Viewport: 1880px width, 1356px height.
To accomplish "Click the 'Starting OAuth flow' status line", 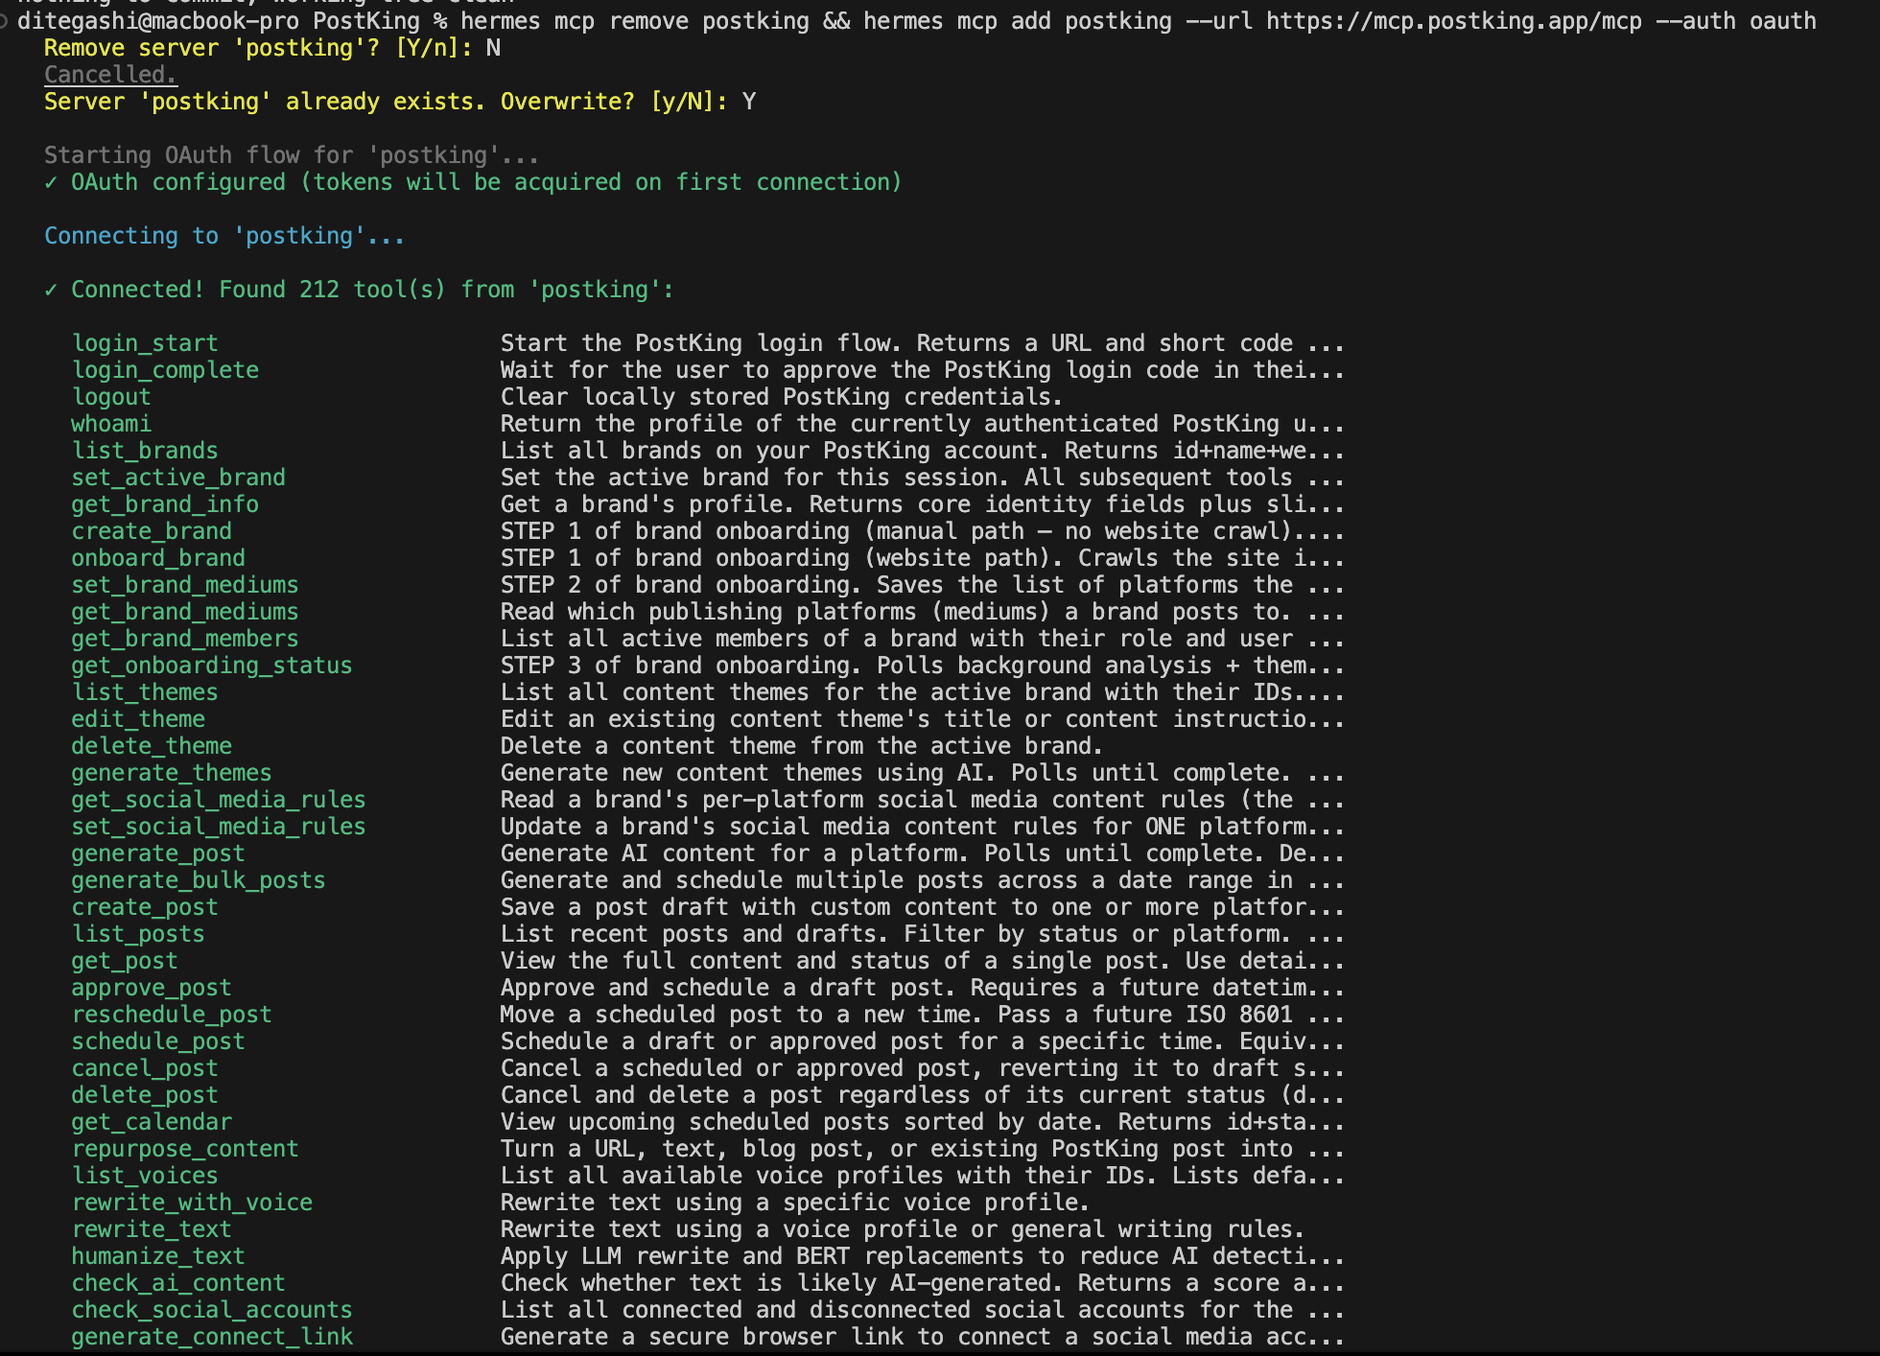I will (292, 155).
